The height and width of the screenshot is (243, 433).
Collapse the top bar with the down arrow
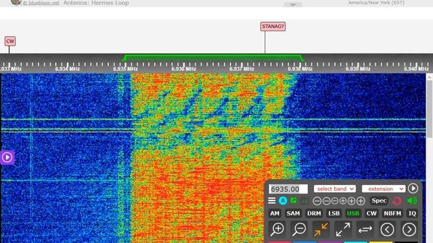pos(293,5)
